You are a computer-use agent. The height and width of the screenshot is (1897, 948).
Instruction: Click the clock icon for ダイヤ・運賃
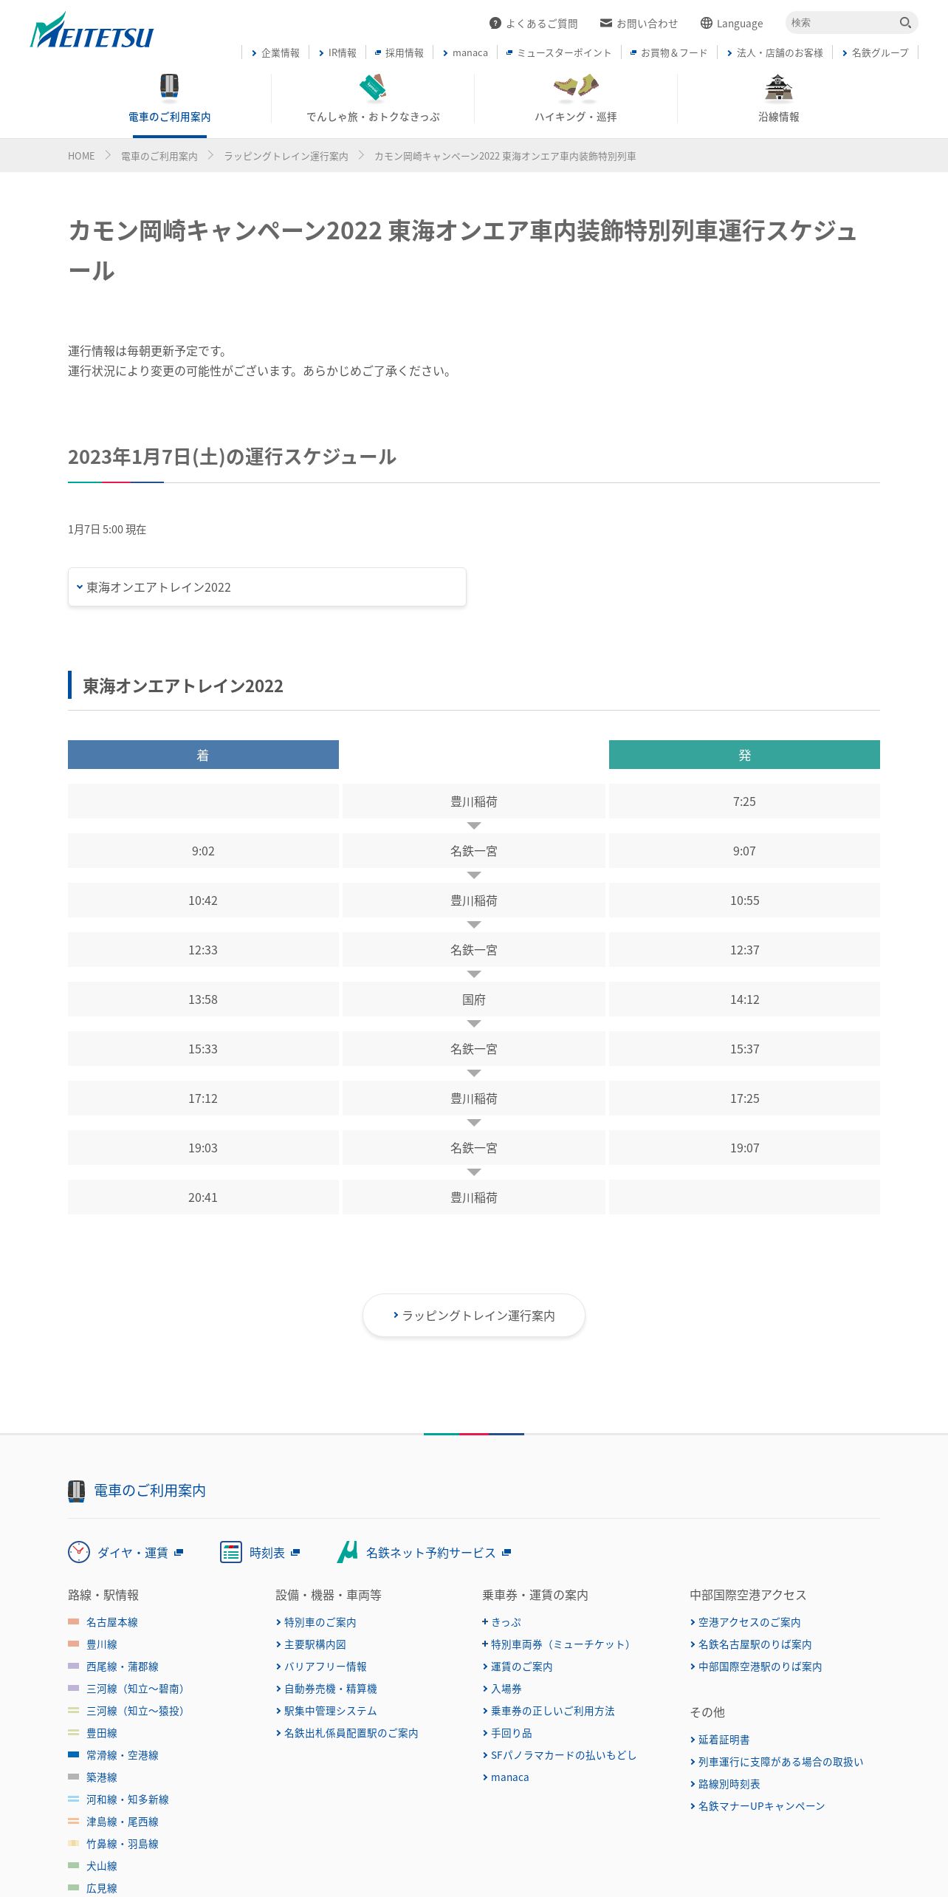tap(79, 1552)
